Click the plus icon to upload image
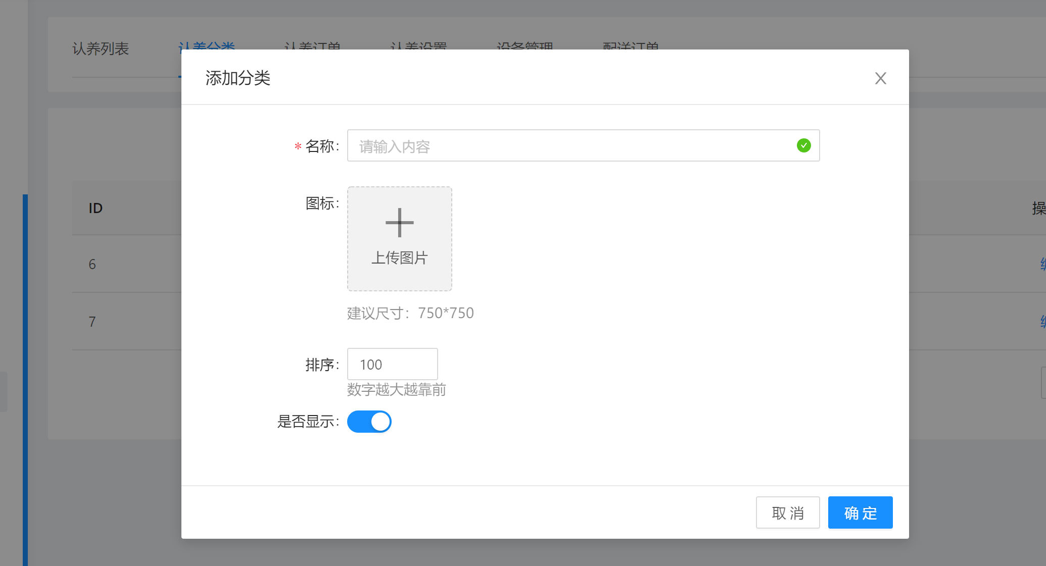1046x566 pixels. click(399, 223)
